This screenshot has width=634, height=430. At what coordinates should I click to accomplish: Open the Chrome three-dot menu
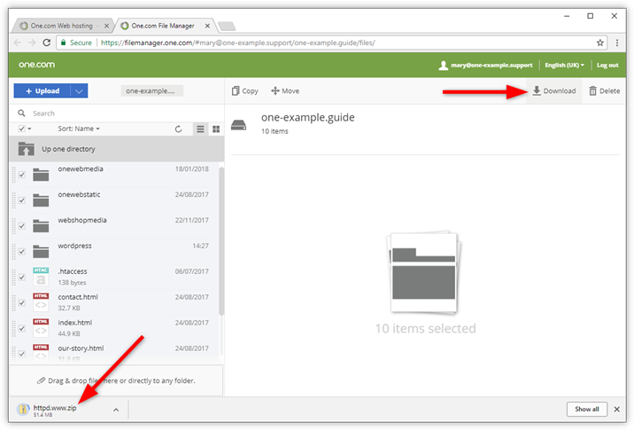coord(617,43)
